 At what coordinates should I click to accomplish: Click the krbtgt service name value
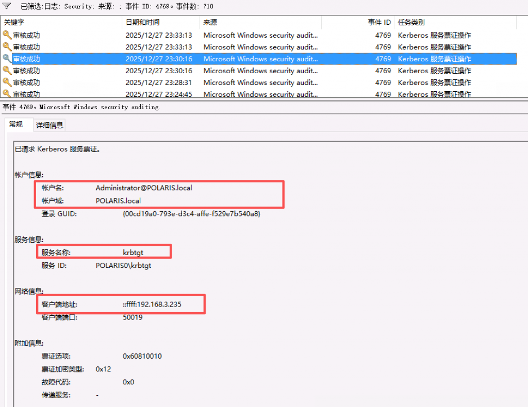click(x=132, y=252)
